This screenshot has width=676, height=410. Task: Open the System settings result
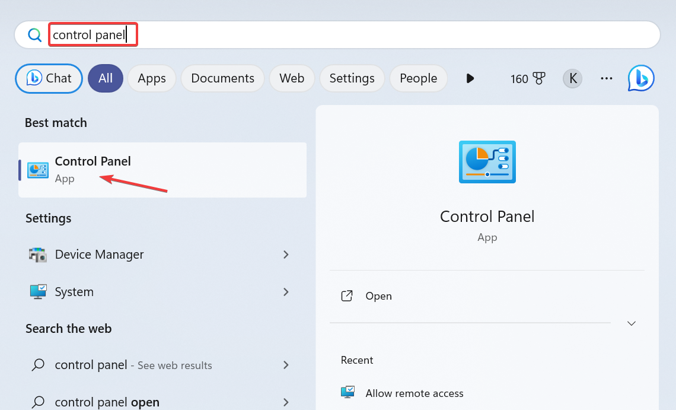[162, 292]
